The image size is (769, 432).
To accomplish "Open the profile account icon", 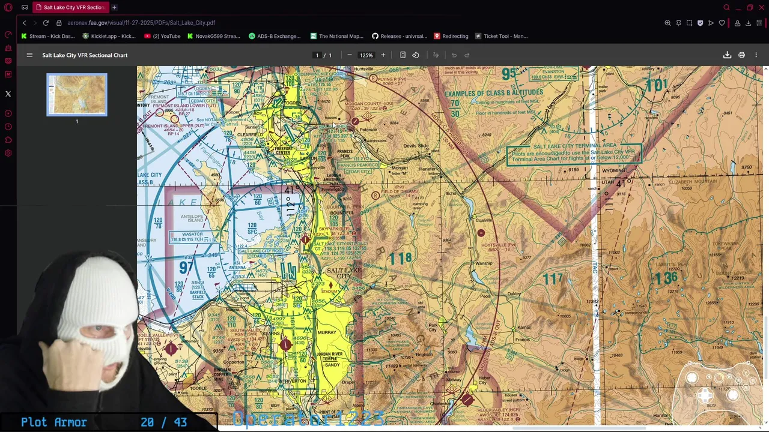I will coord(737,23).
